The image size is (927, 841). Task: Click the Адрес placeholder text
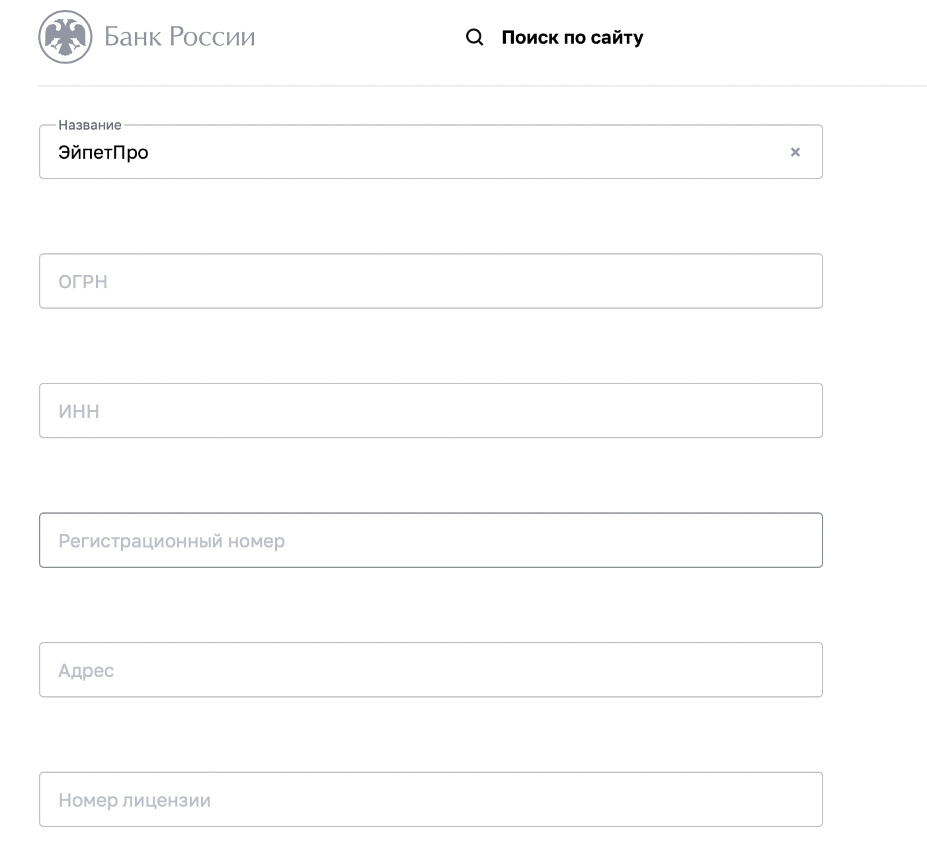[86, 671]
